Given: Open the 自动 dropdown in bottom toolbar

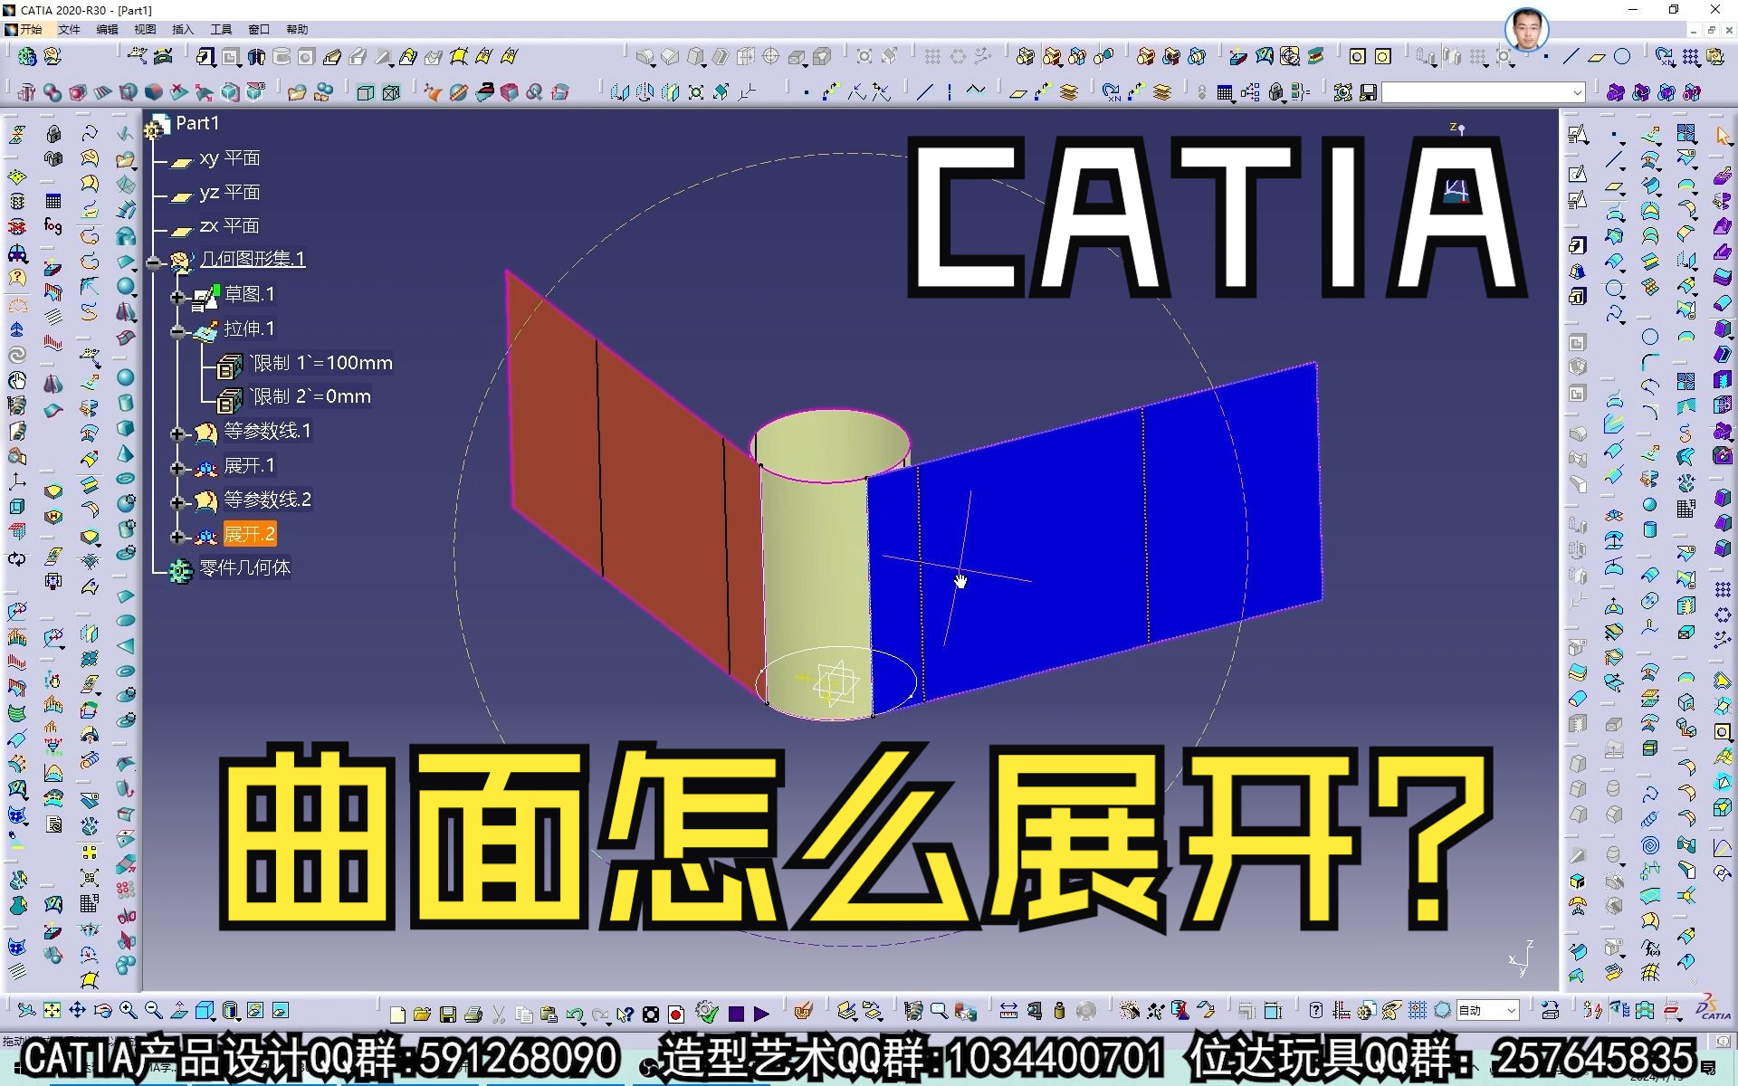Looking at the screenshot, I should click(1486, 1010).
